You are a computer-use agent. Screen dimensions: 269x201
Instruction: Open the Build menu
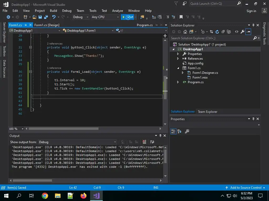tap(53, 10)
